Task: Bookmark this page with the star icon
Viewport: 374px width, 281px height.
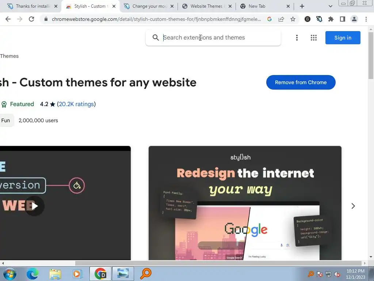Action: (x=293, y=19)
